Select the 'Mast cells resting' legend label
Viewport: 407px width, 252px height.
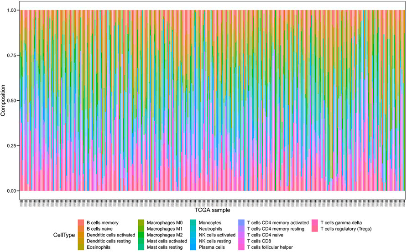(x=165, y=247)
